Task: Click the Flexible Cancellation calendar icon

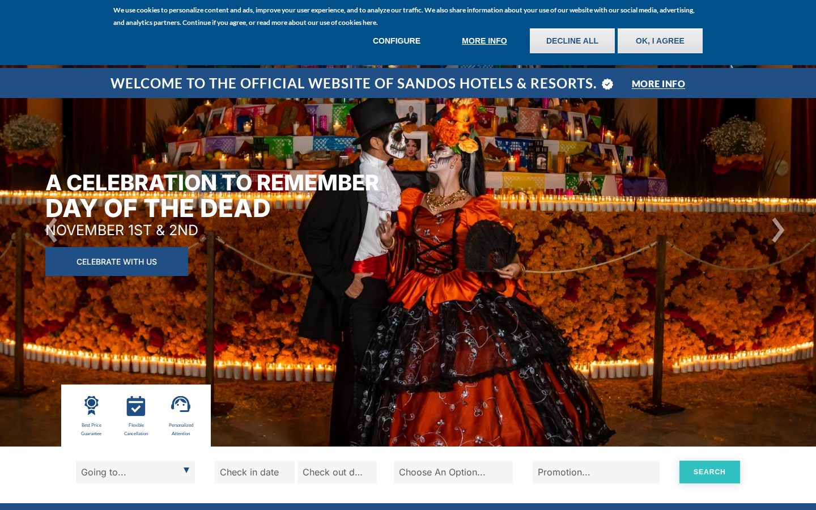Action: (x=136, y=406)
